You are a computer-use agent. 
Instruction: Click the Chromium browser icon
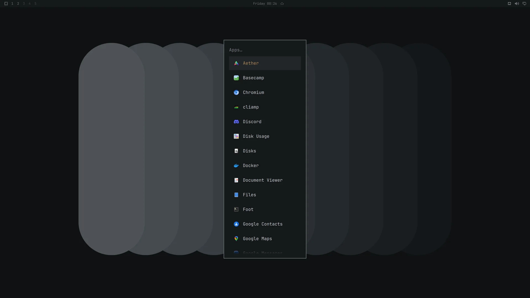(236, 92)
